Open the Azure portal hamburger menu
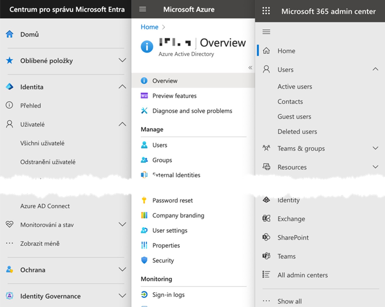 coord(143,9)
